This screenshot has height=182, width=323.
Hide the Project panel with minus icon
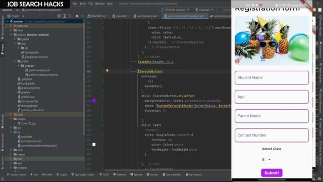click(x=82, y=16)
